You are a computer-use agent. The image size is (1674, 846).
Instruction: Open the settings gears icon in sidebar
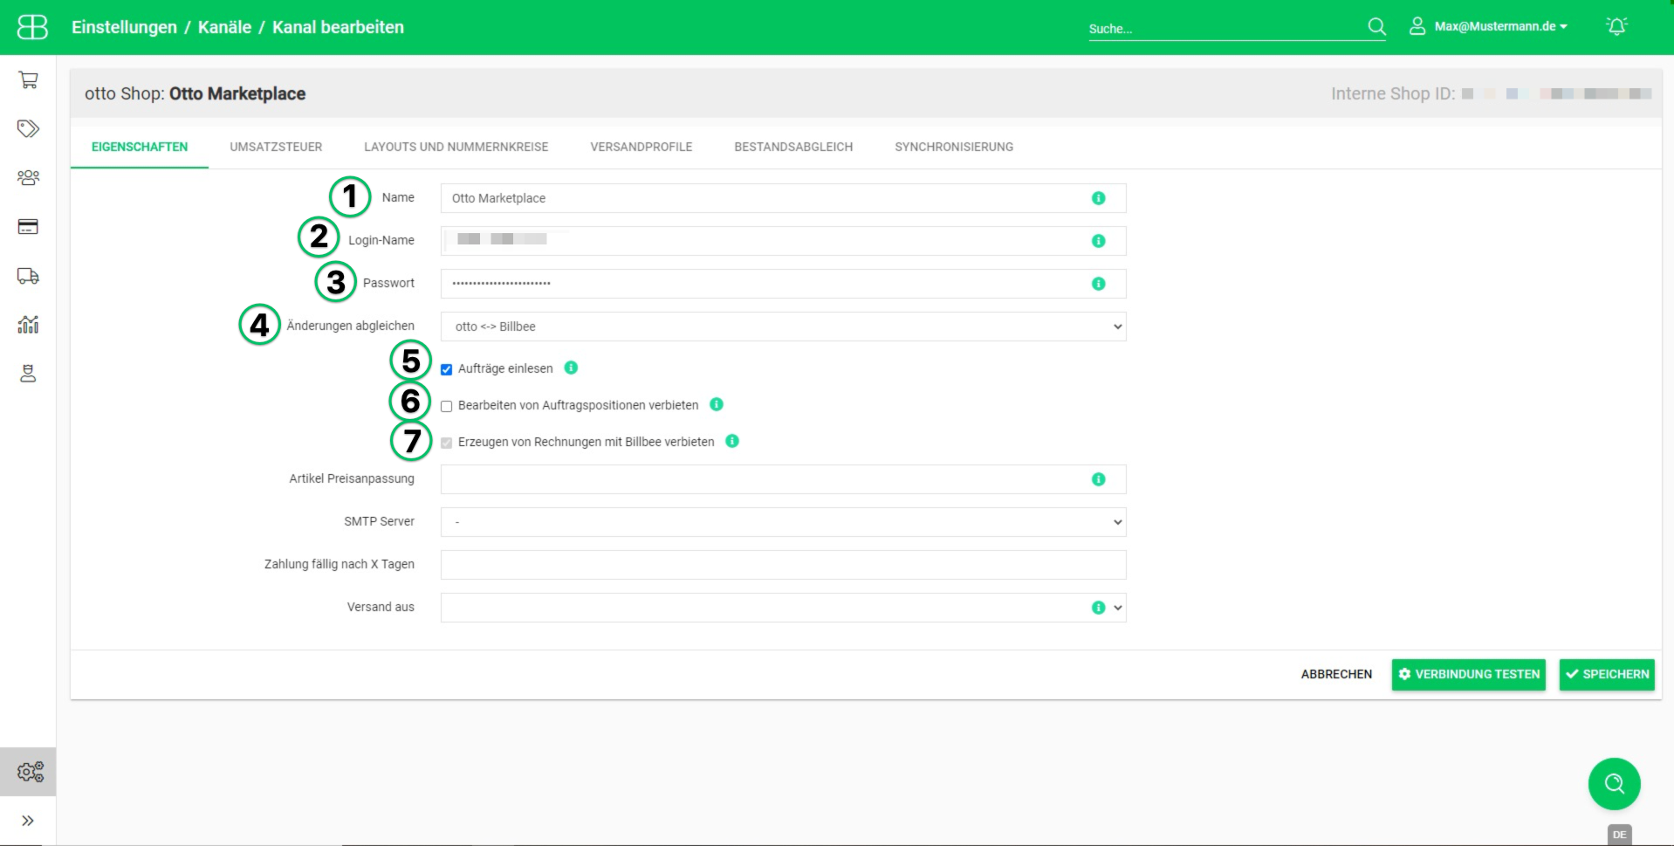(x=30, y=772)
